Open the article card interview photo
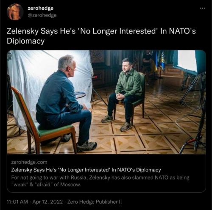The height and width of the screenshot is (210, 212). pyautogui.click(x=106, y=102)
